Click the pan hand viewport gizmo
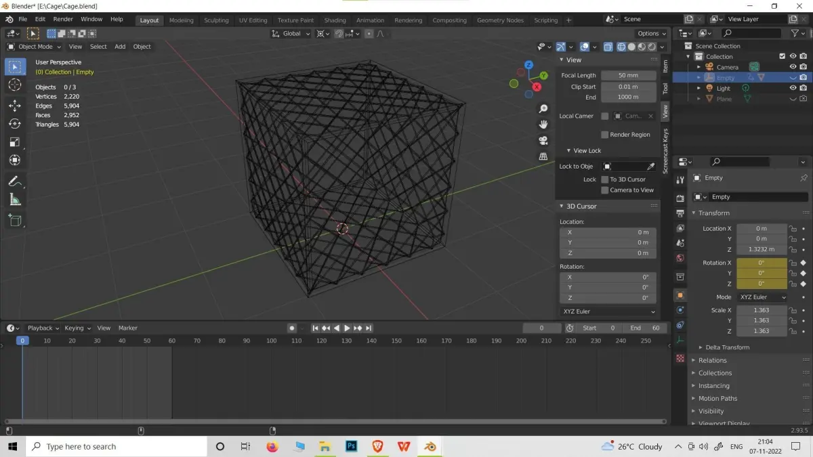The width and height of the screenshot is (813, 457). pos(543,125)
